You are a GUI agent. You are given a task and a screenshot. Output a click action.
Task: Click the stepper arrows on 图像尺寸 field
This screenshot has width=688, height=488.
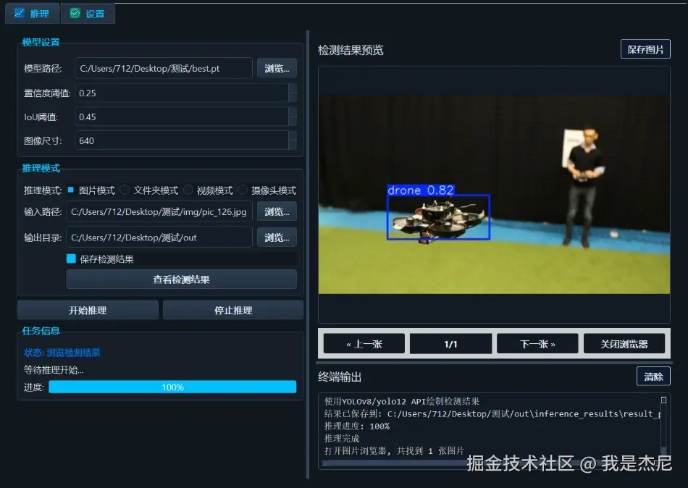pyautogui.click(x=293, y=140)
